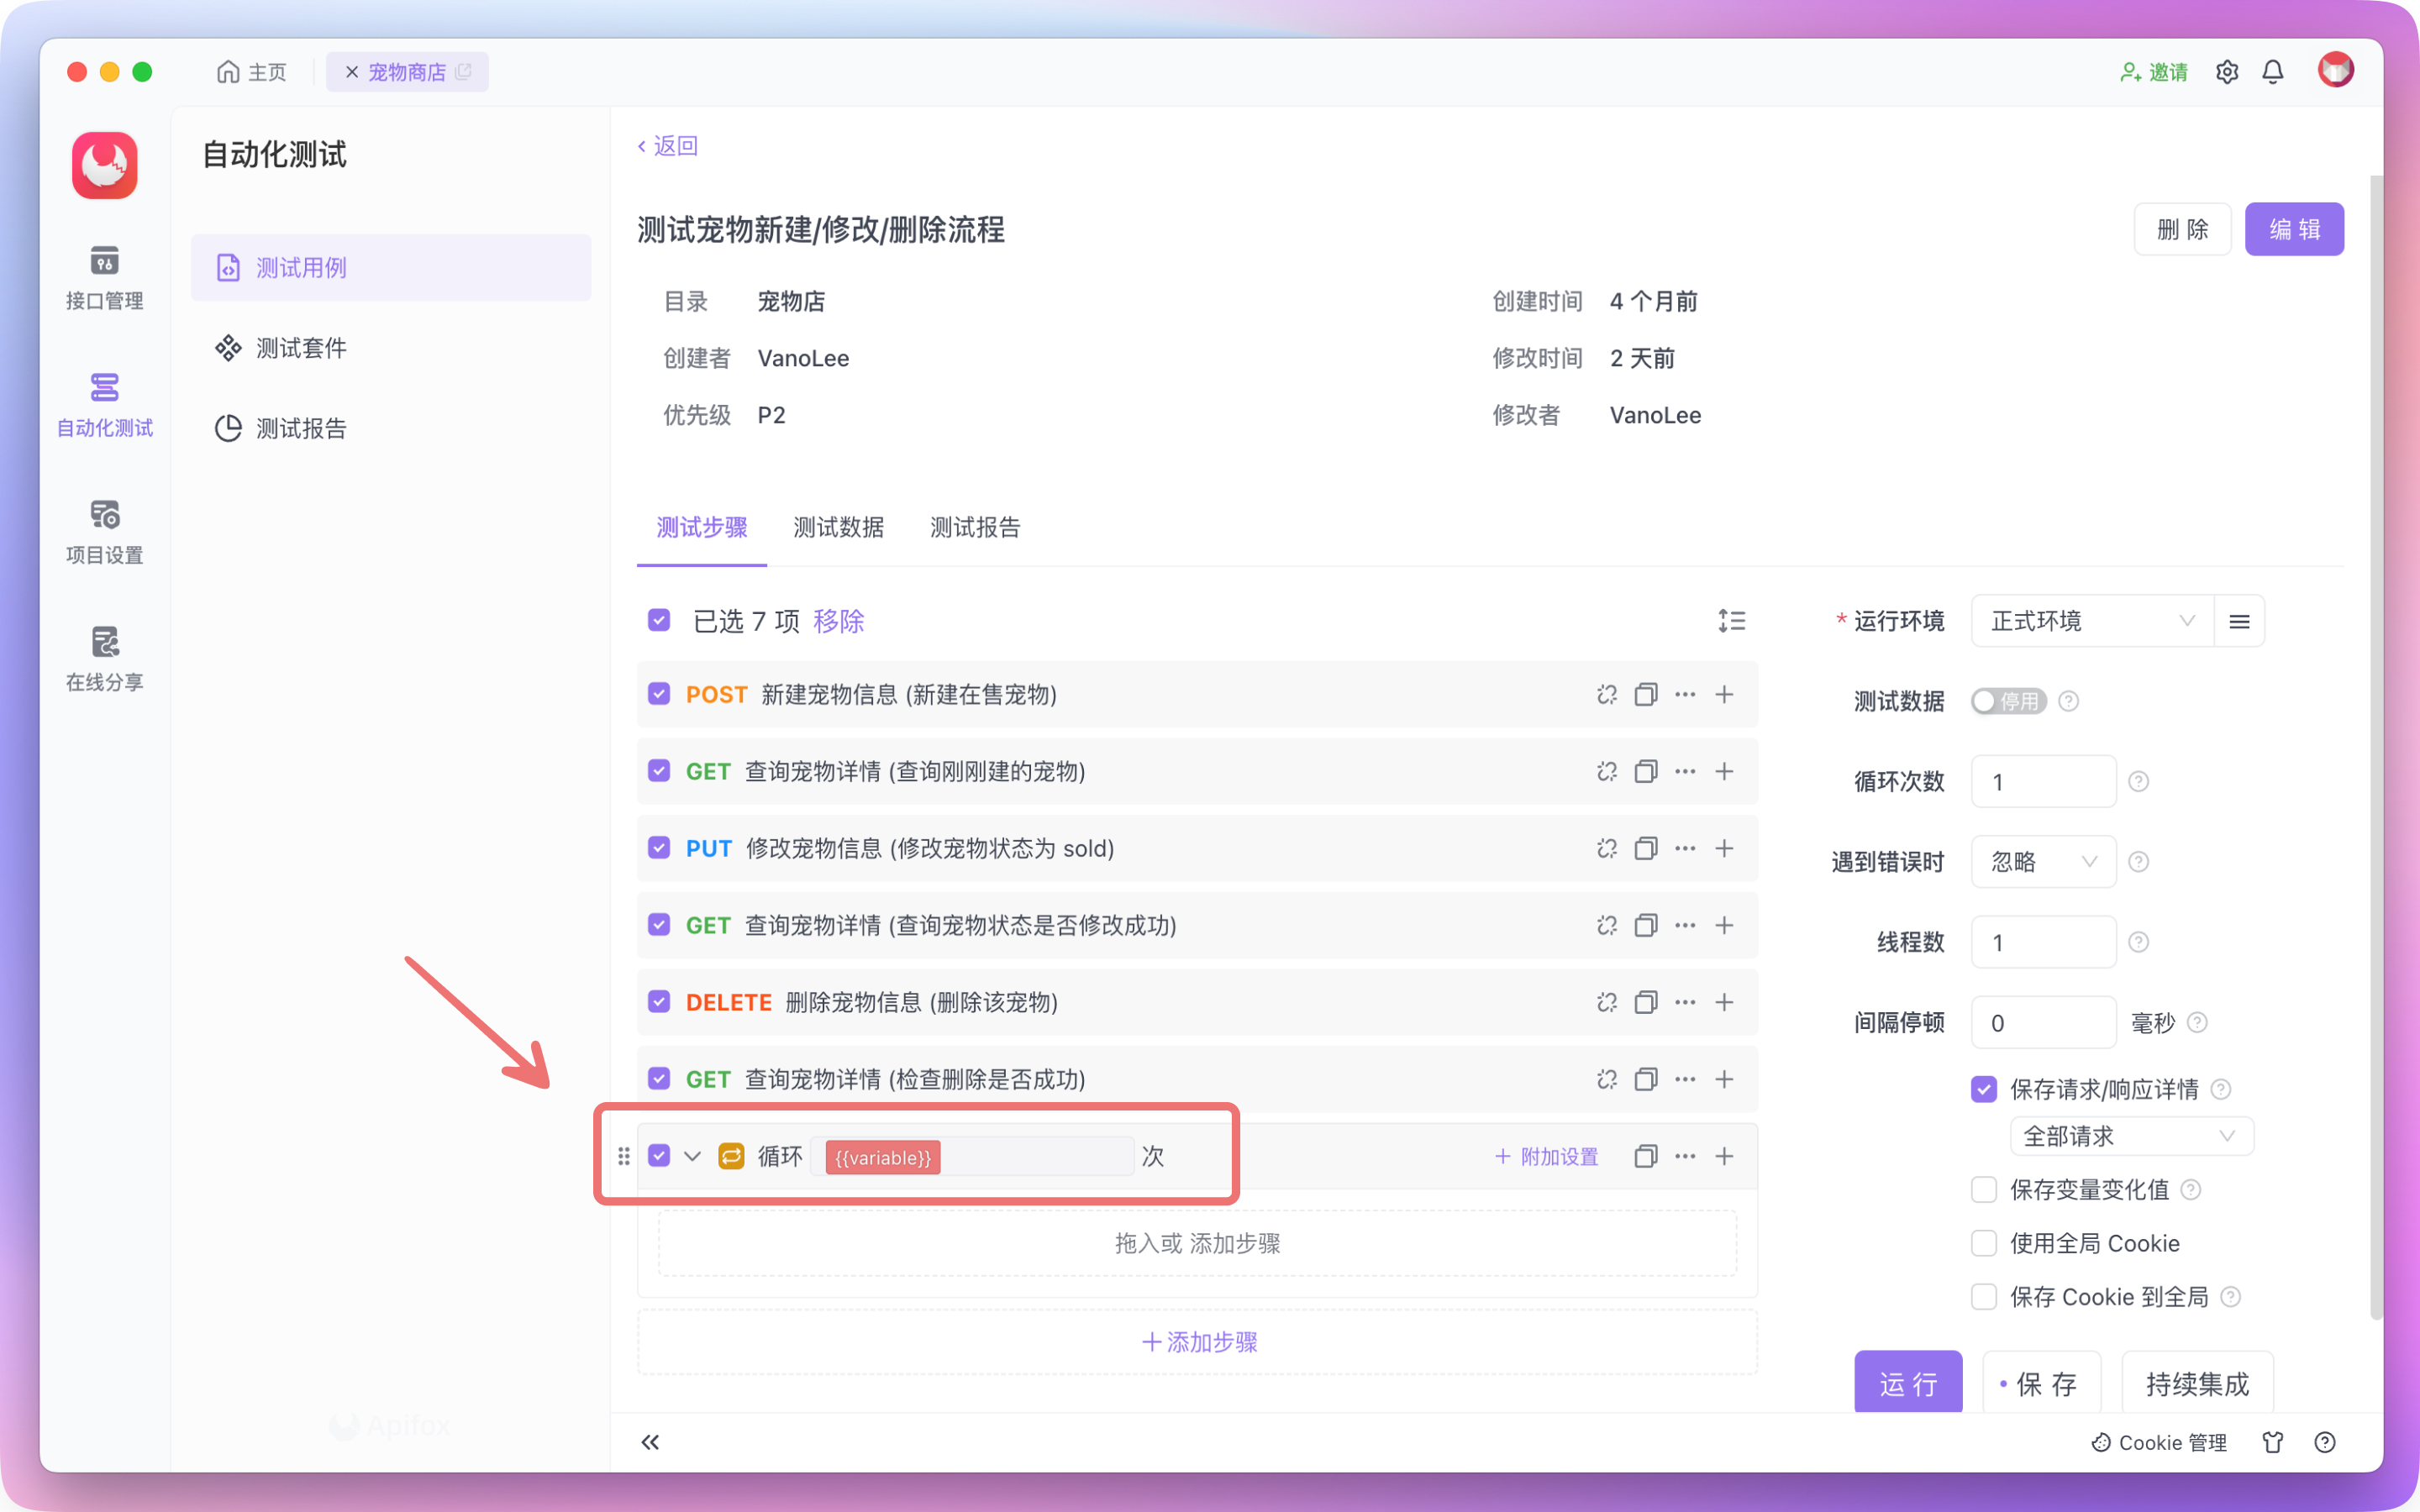This screenshot has height=1512, width=2420.
Task: Enable the 使用全局 Cookie checkbox
Action: [1983, 1243]
